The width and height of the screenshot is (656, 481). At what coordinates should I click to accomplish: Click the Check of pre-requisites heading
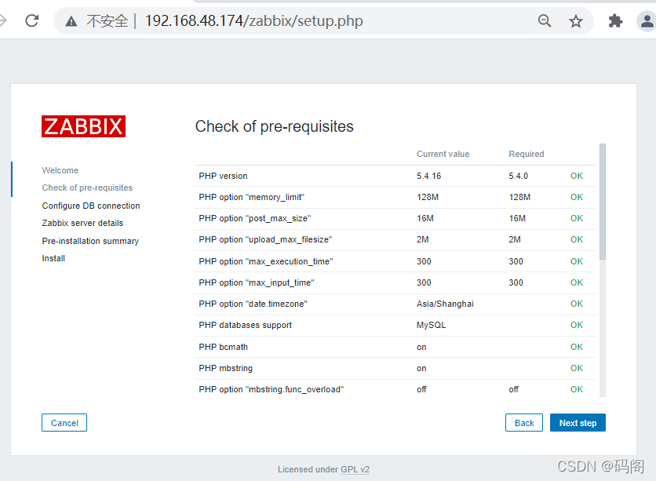click(275, 126)
